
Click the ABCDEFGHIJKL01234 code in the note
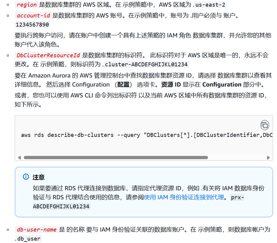click(x=61, y=206)
